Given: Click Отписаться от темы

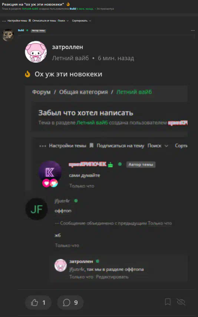Looking at the screenshot, I should (44, 20).
